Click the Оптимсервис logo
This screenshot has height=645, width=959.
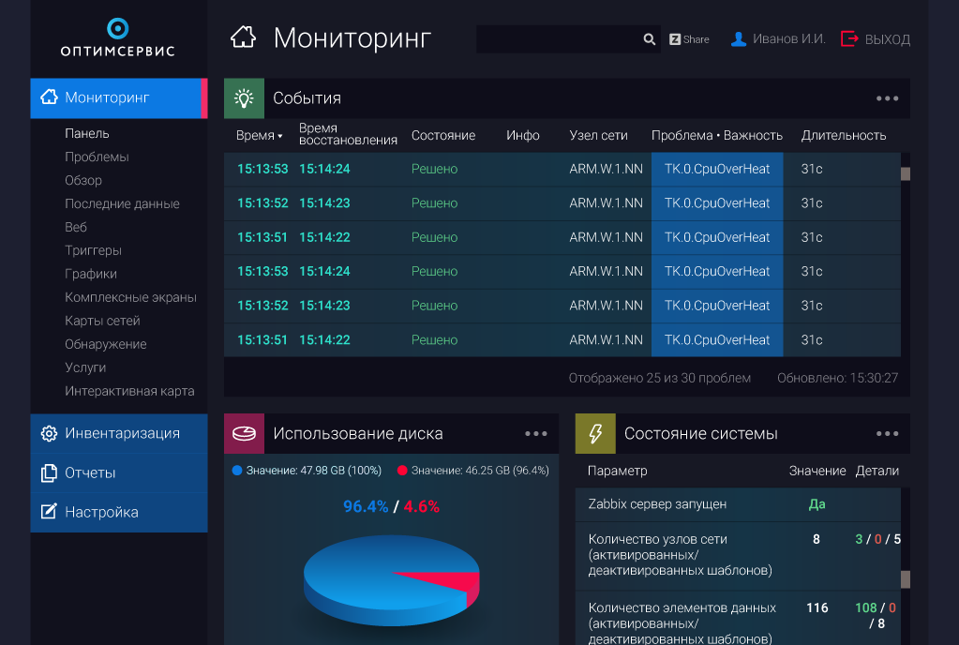(x=117, y=37)
